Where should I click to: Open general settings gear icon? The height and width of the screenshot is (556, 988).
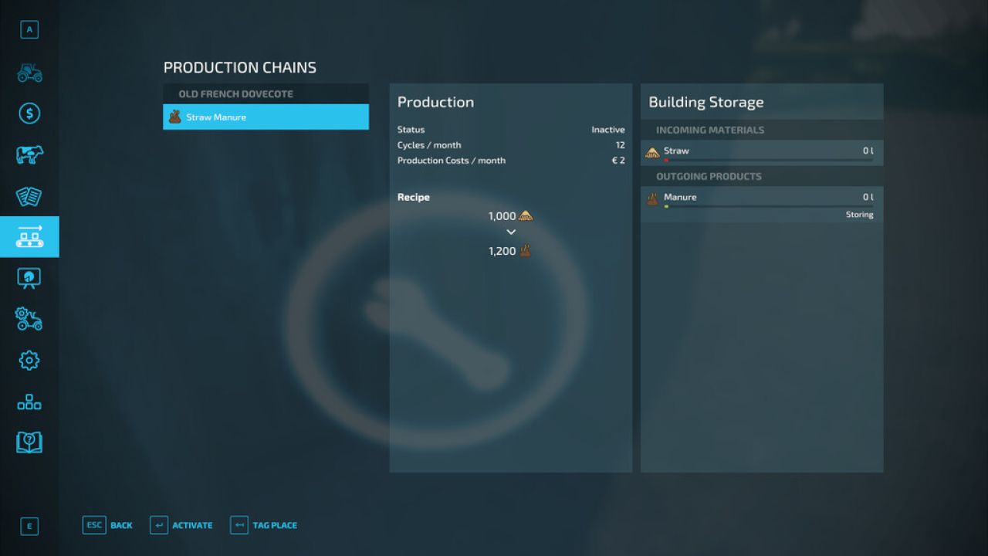click(29, 360)
